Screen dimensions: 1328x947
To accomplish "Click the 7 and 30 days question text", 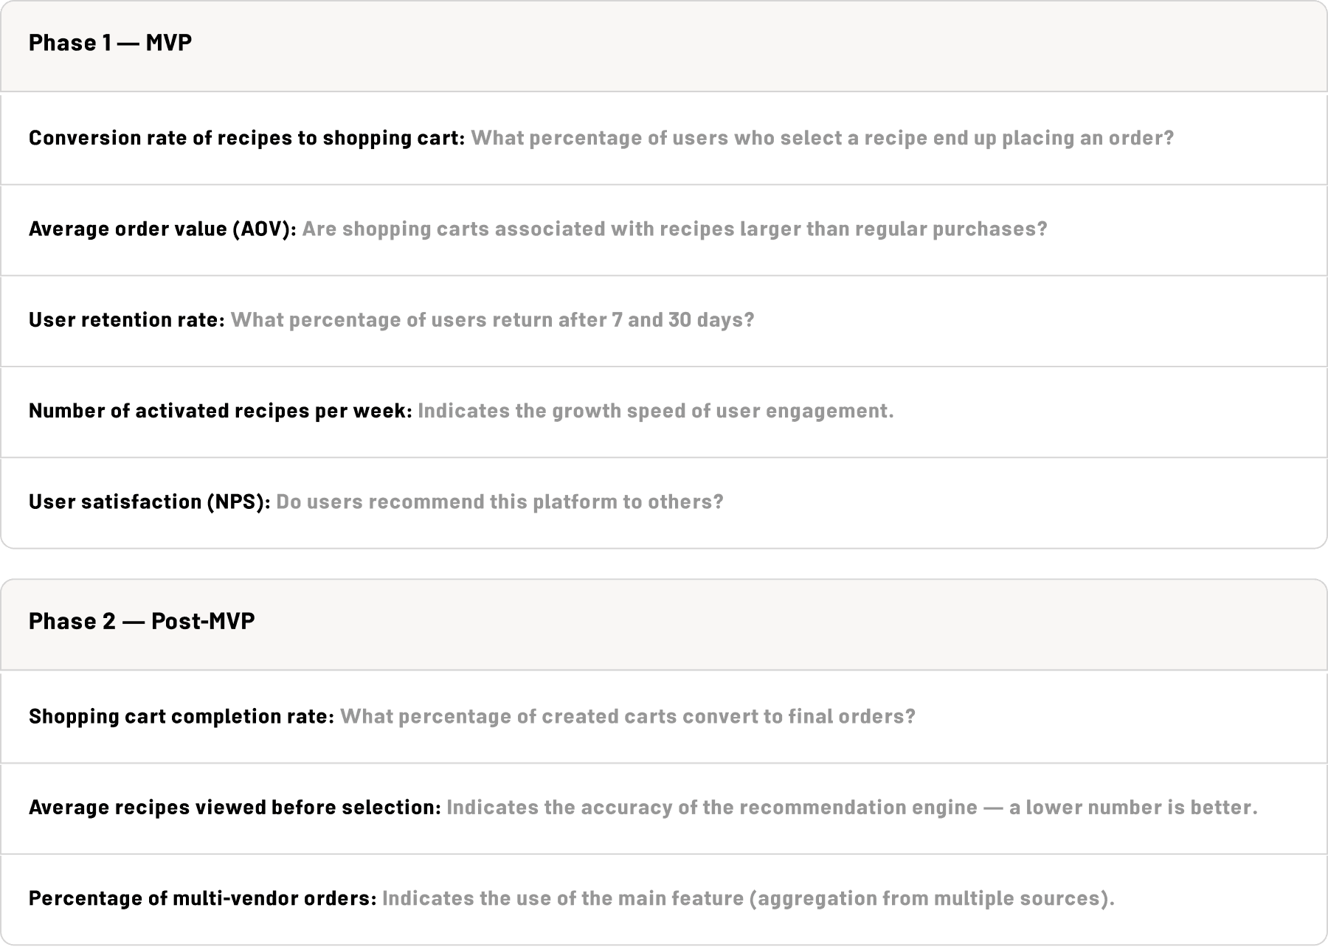I will [493, 320].
